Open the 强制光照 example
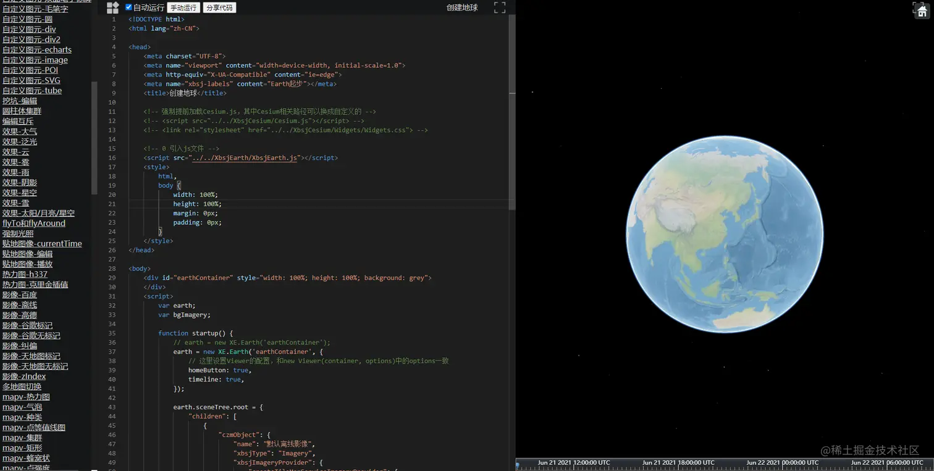934x471 pixels. [18, 233]
